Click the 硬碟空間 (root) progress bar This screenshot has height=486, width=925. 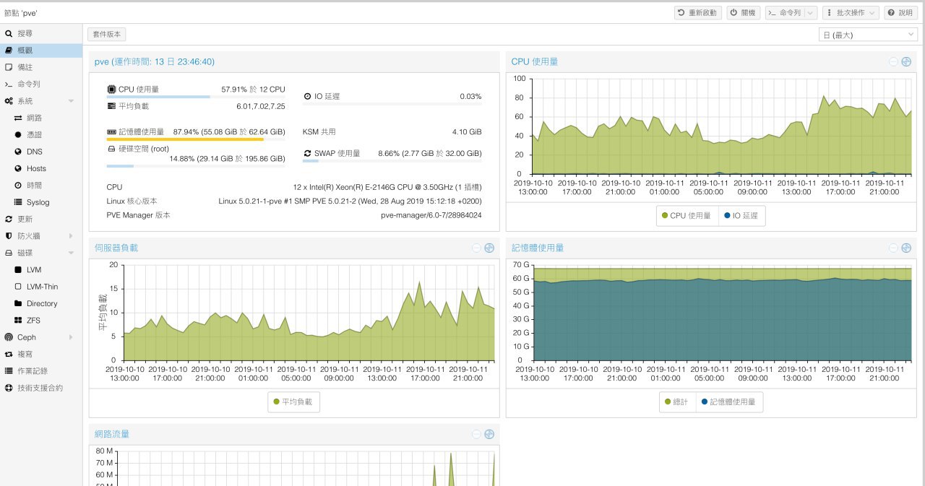pyautogui.click(x=196, y=166)
